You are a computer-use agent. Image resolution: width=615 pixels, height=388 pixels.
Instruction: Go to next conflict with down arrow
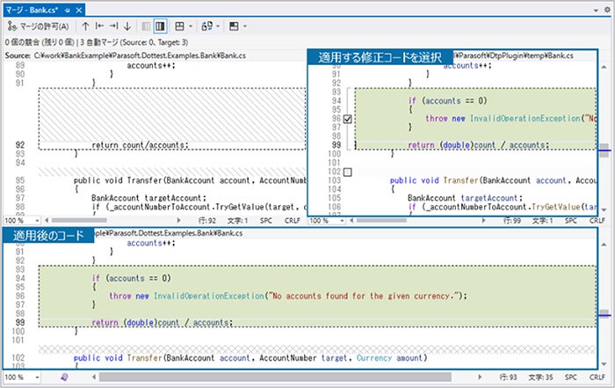(x=127, y=27)
